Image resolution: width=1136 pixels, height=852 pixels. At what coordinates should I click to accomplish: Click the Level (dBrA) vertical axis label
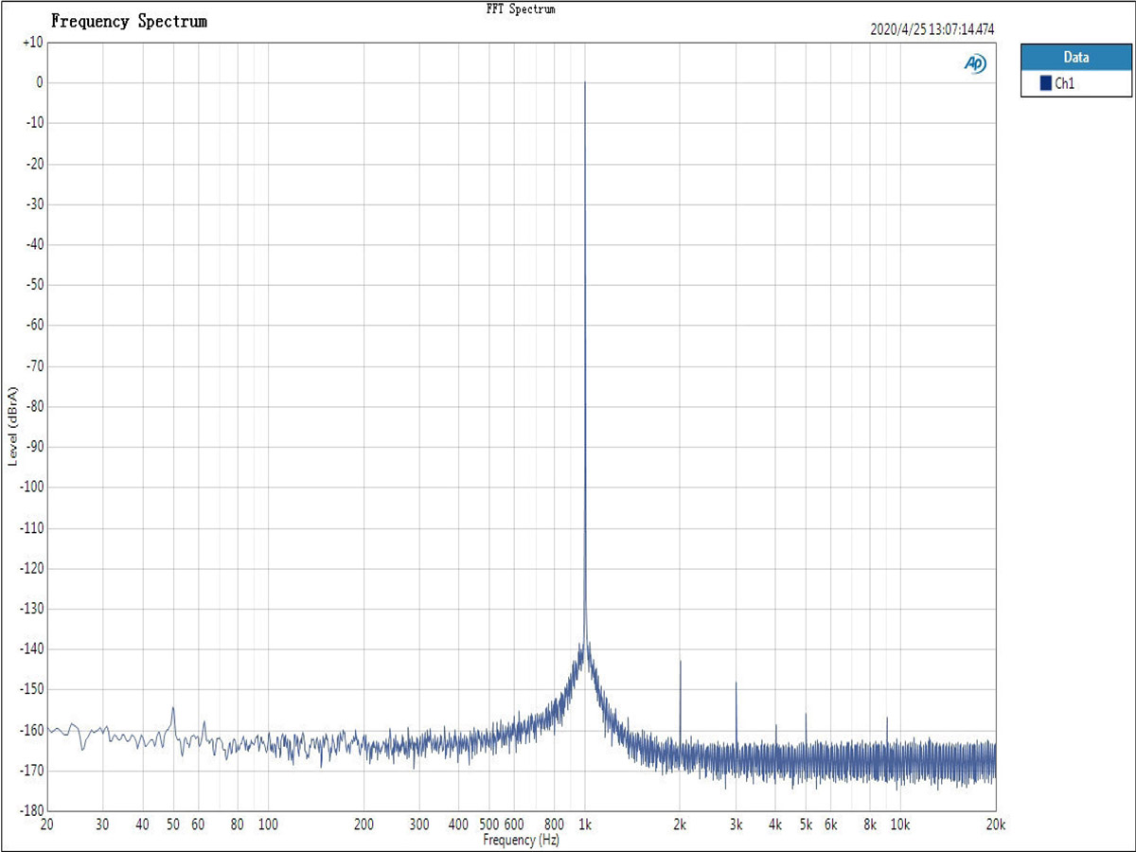click(x=12, y=426)
